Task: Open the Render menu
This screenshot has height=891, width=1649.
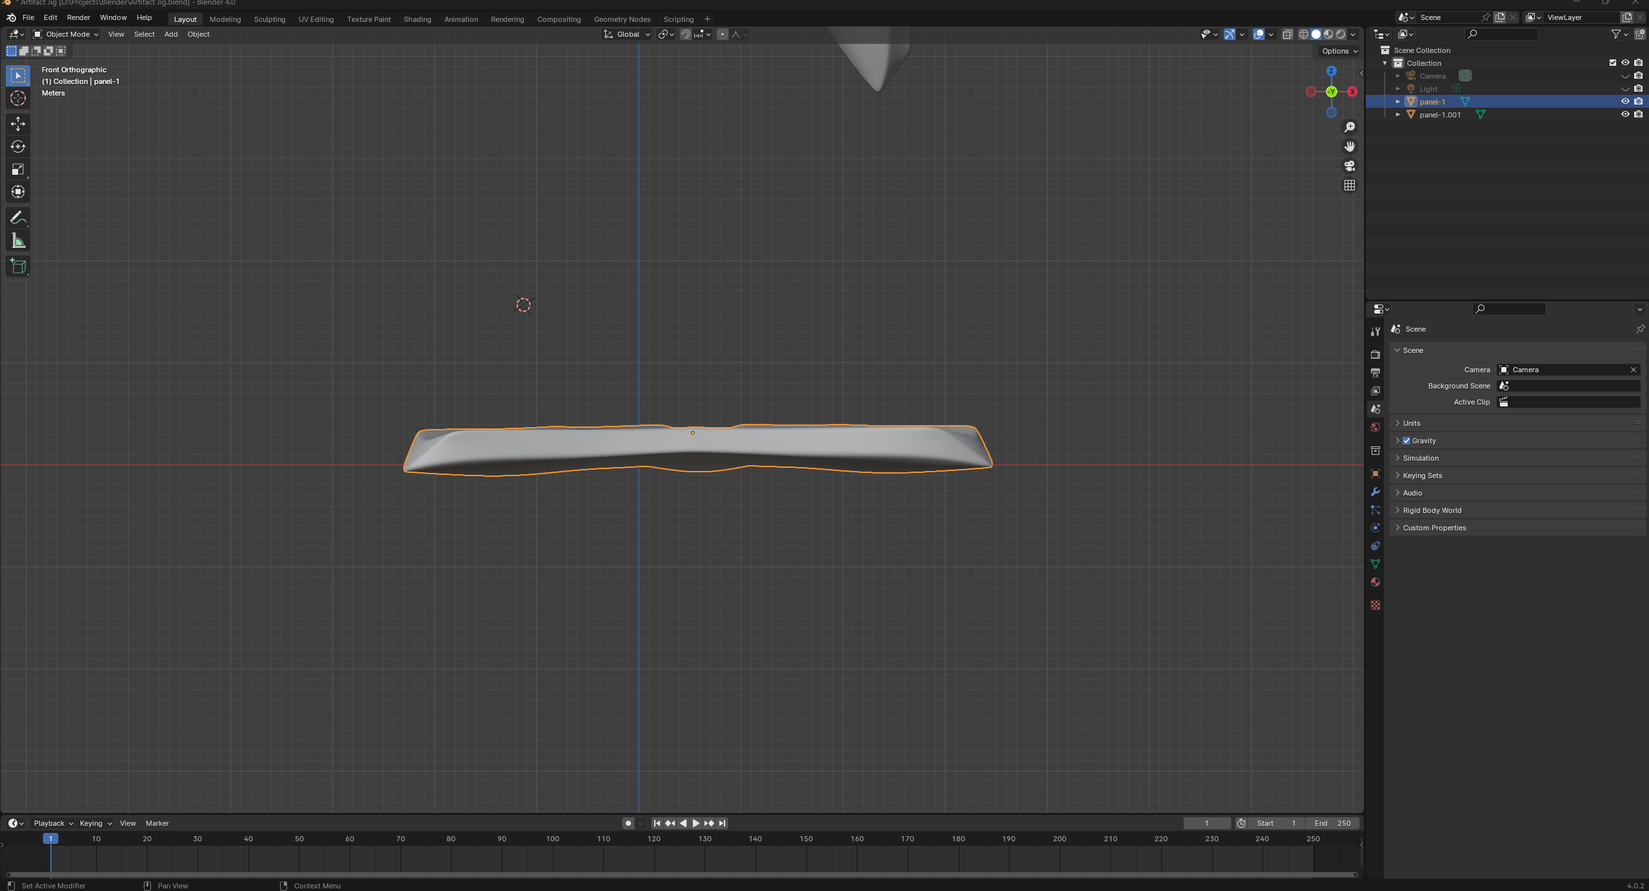Action: pos(78,17)
